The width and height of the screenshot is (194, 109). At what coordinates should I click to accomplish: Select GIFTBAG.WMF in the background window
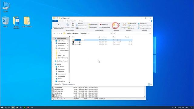tap(57, 95)
